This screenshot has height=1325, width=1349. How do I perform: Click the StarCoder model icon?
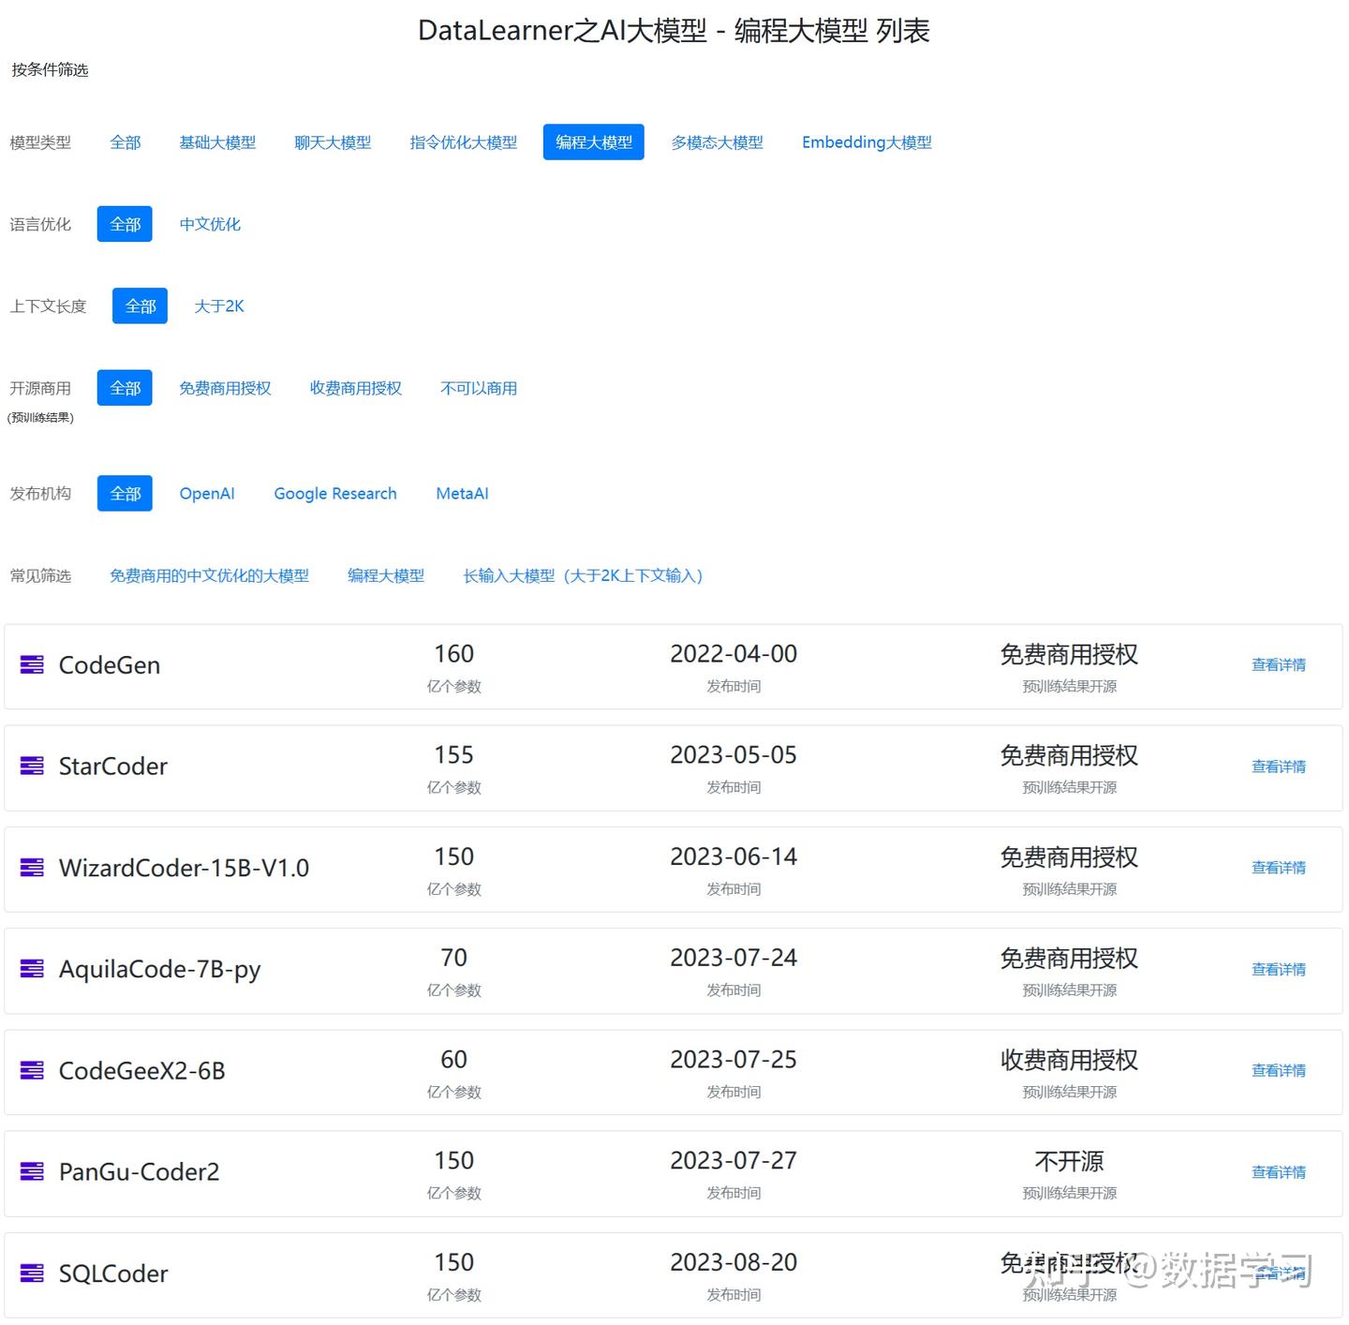[x=31, y=766]
